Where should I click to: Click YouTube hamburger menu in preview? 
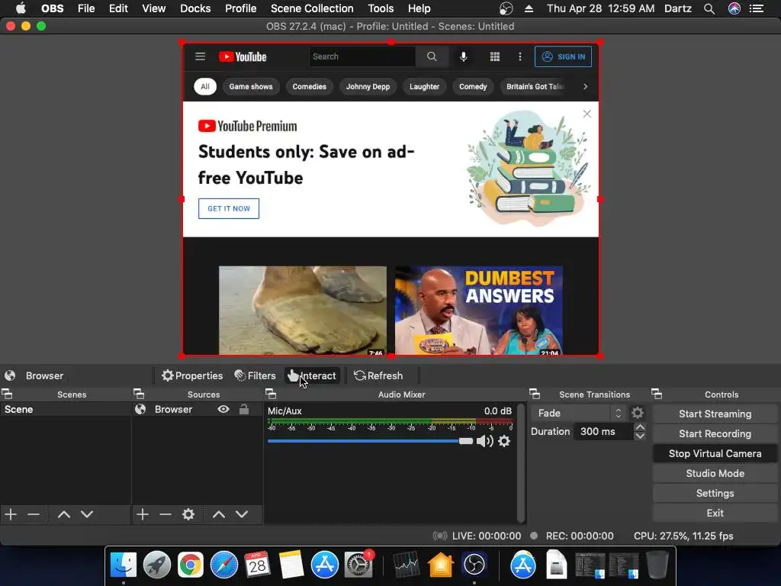(201, 56)
